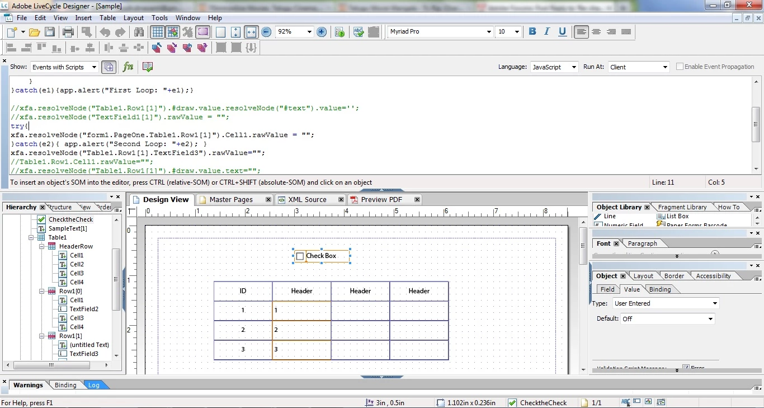Toggle Bold formatting button
Viewport: 764px width, 408px height.
click(532, 32)
